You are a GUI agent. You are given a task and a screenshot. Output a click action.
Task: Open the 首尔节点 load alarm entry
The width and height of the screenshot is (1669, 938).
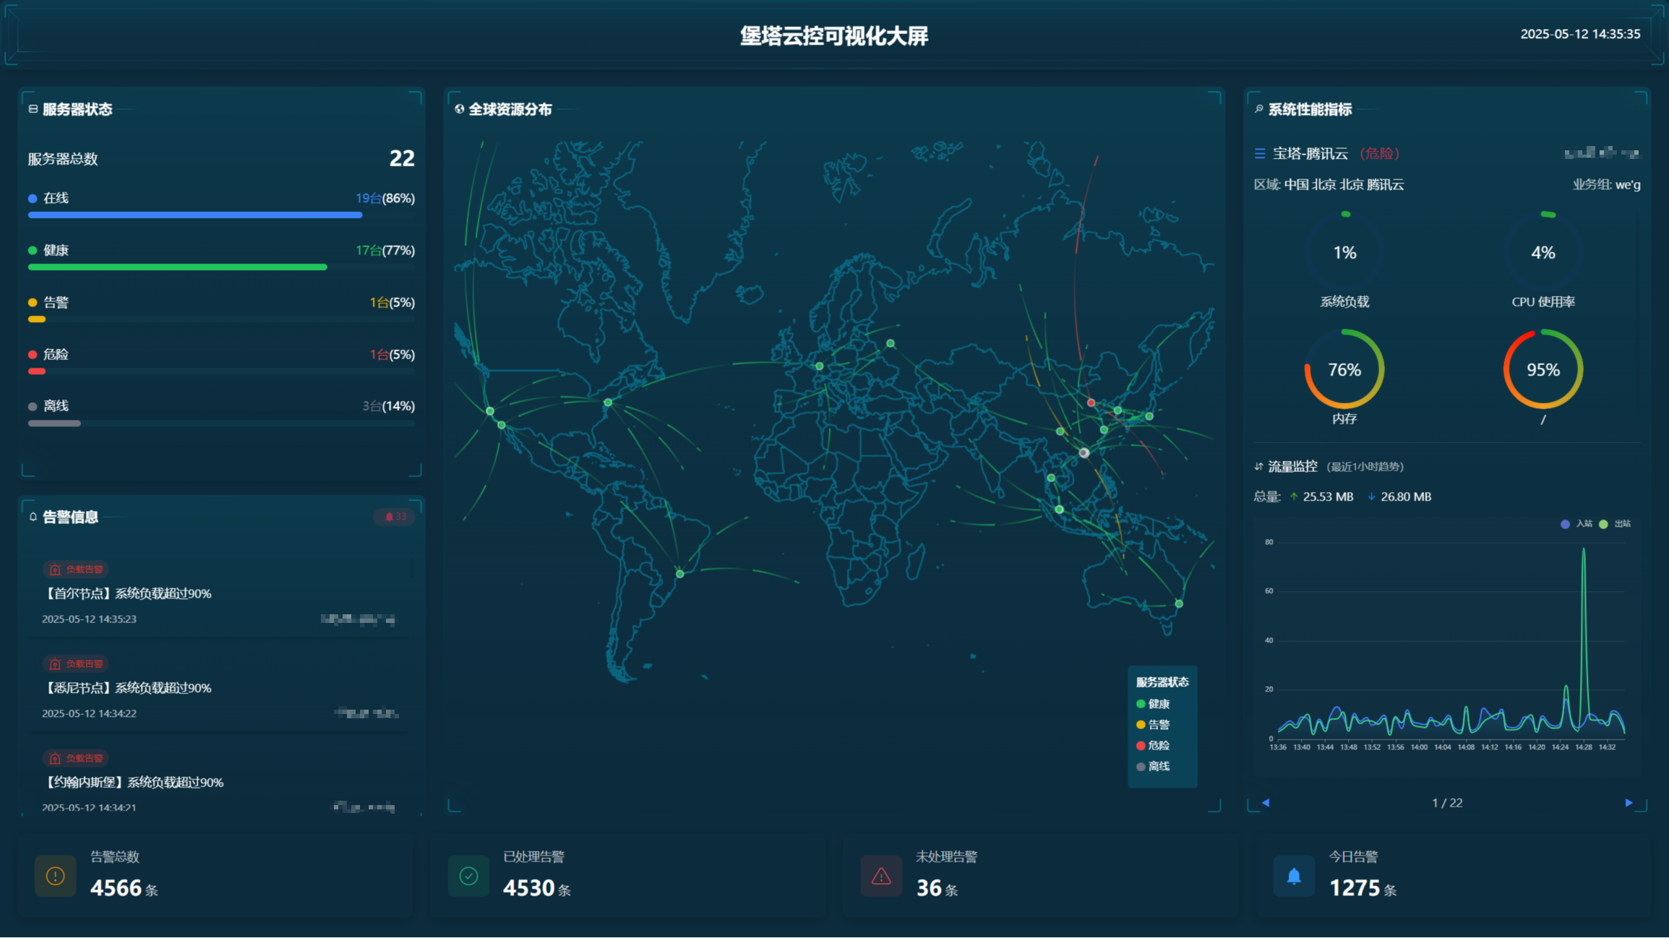pos(127,594)
